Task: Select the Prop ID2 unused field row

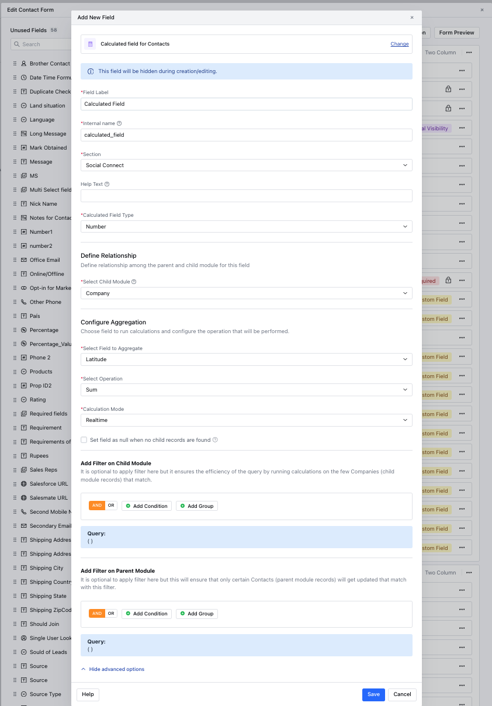Action: 41,386
